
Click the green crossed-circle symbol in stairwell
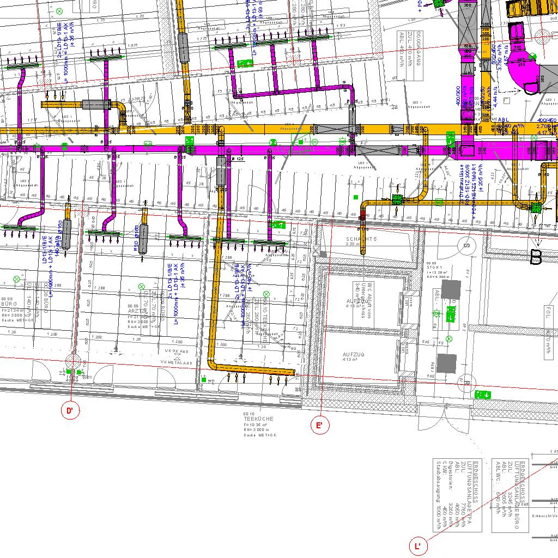[449, 339]
